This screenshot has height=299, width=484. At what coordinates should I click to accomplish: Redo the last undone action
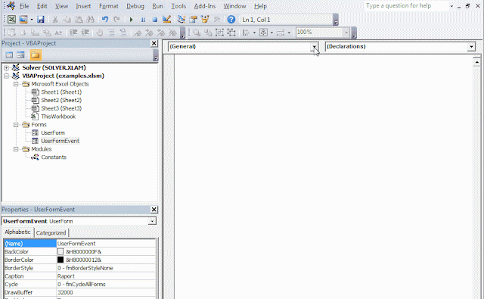[116, 20]
